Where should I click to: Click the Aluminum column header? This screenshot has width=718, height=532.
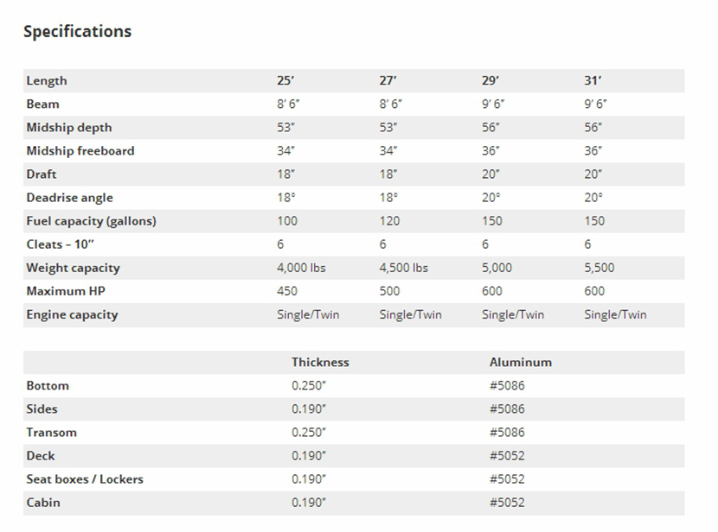520,363
